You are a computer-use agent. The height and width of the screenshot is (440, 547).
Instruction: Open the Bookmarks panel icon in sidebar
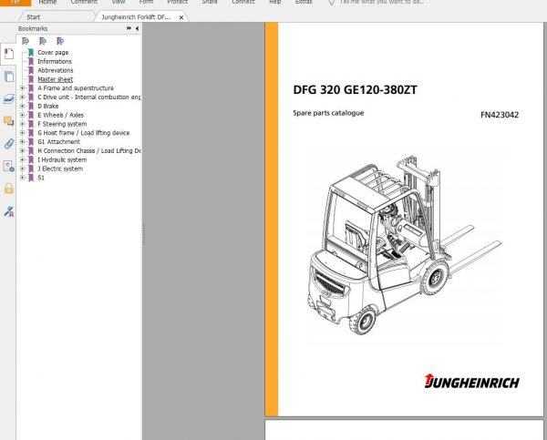coord(9,54)
